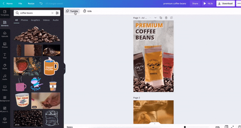
Task: Open search filter options icon
Action: (x=57, y=13)
